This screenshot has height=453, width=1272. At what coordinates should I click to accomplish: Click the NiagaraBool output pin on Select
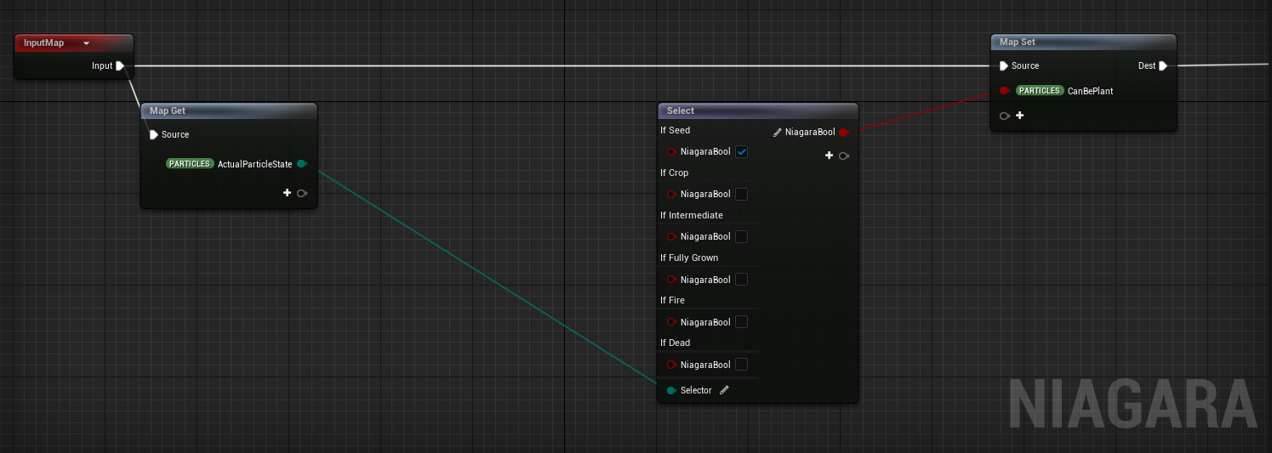(x=844, y=132)
